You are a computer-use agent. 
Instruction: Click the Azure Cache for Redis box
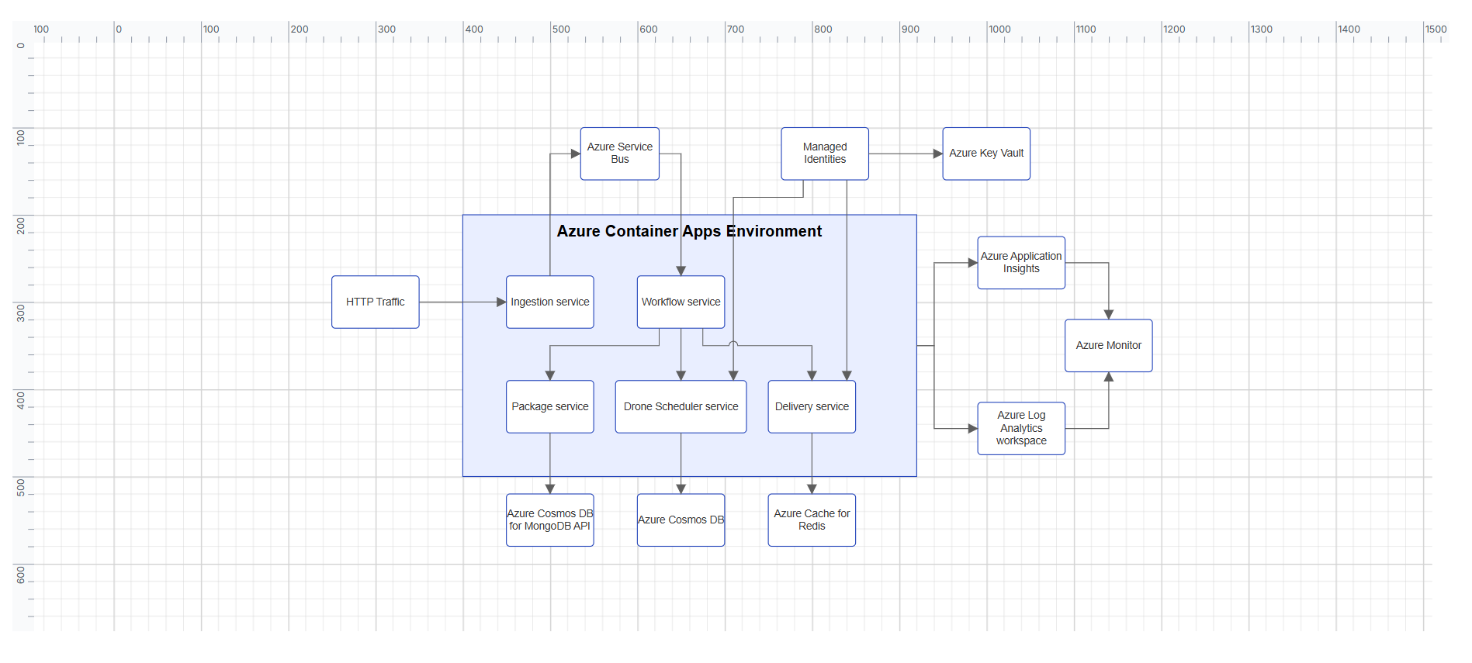click(x=812, y=520)
